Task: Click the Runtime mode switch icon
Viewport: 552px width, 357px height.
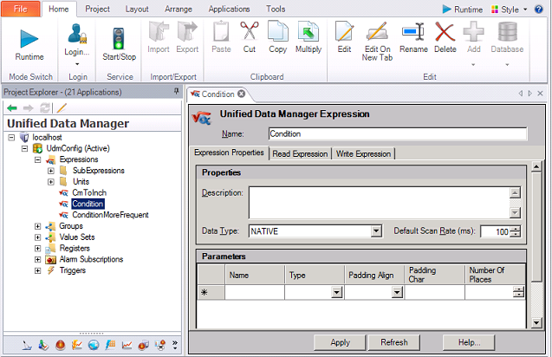Action: (x=29, y=37)
